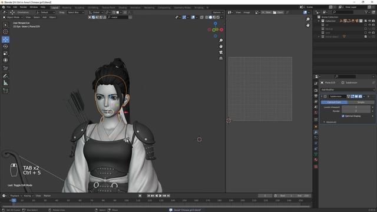Screen dimensions: 377x212
Task: Collapse the Subdivision modifier panel
Action: (x=322, y=97)
